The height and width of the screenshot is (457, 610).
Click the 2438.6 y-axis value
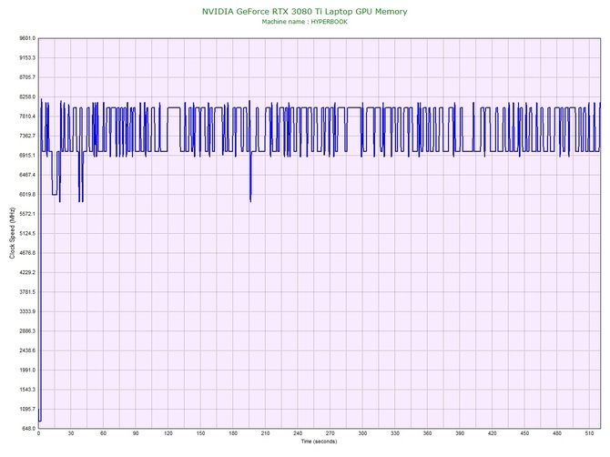pos(27,350)
